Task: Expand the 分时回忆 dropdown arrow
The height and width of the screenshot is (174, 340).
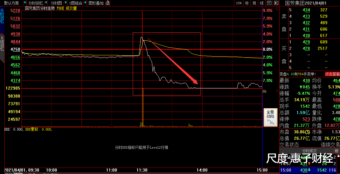Action: pos(46,3)
